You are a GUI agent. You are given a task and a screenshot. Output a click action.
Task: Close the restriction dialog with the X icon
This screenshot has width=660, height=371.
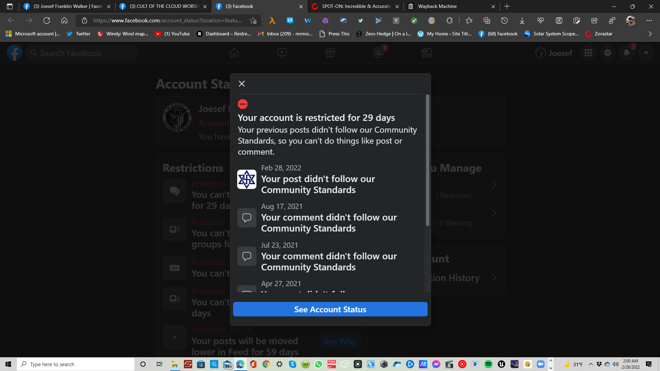click(242, 83)
